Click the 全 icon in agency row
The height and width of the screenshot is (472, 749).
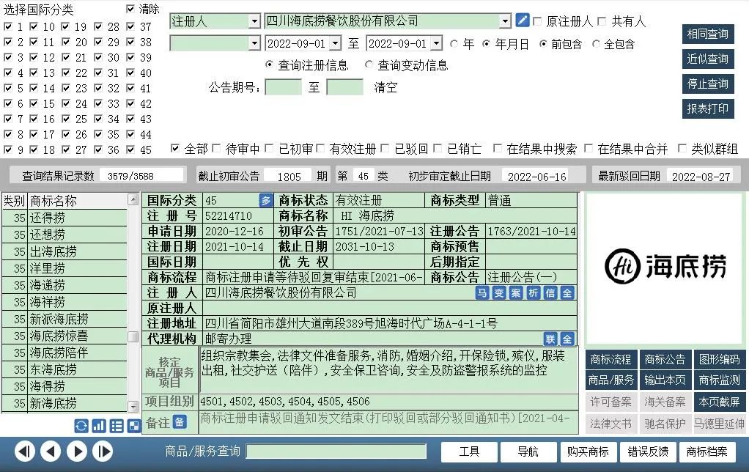567,339
